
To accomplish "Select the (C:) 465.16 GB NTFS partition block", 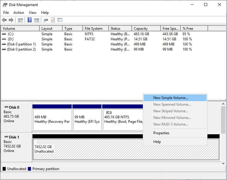I will [x=122, y=117].
